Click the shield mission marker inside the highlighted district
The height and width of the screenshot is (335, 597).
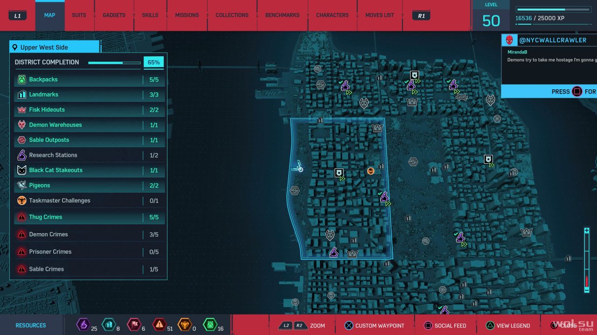[x=339, y=174]
